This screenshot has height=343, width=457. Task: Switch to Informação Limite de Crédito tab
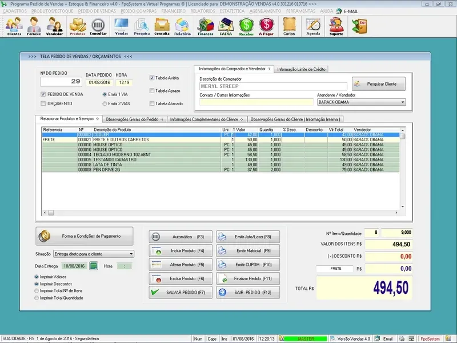[302, 69]
